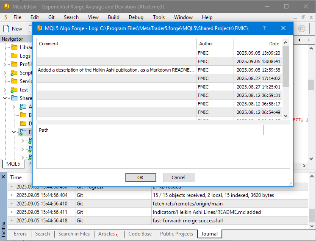Click the help question mark in Algo Forge dialog

(264, 28)
